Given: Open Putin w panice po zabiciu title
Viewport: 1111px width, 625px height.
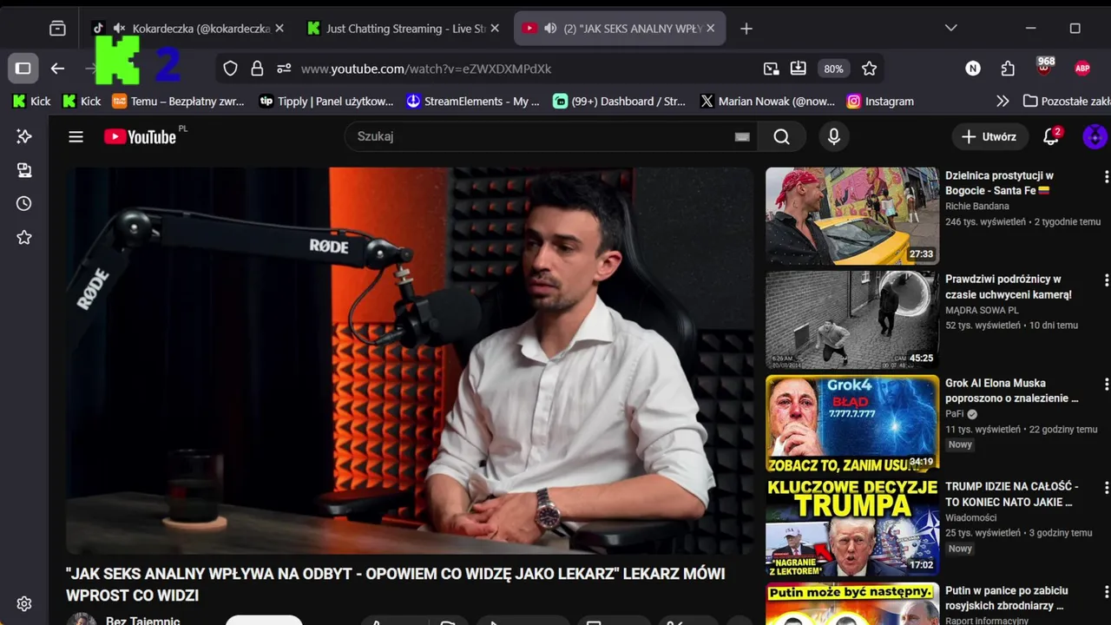Looking at the screenshot, I should pyautogui.click(x=1007, y=598).
